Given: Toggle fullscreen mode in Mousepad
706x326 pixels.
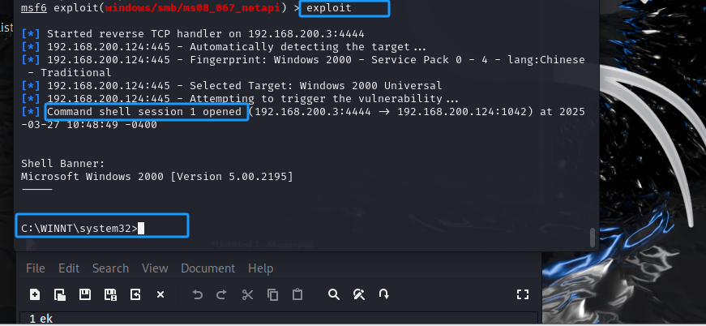Looking at the screenshot, I should tap(522, 294).
